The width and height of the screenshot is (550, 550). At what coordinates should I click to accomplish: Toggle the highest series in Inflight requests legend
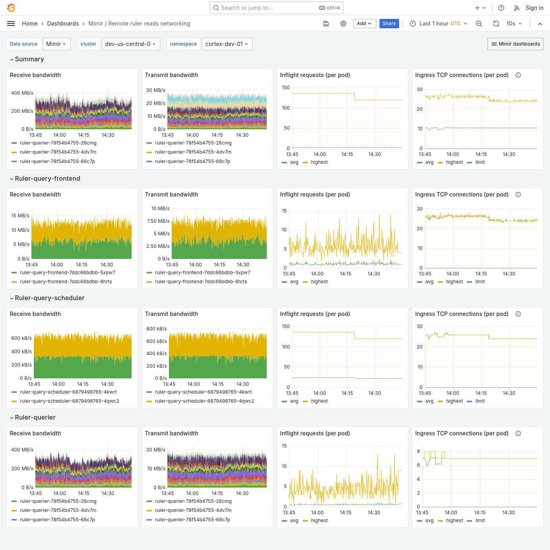click(319, 162)
